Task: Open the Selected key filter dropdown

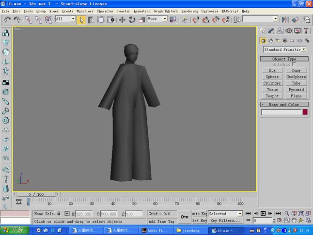Action: (240, 214)
